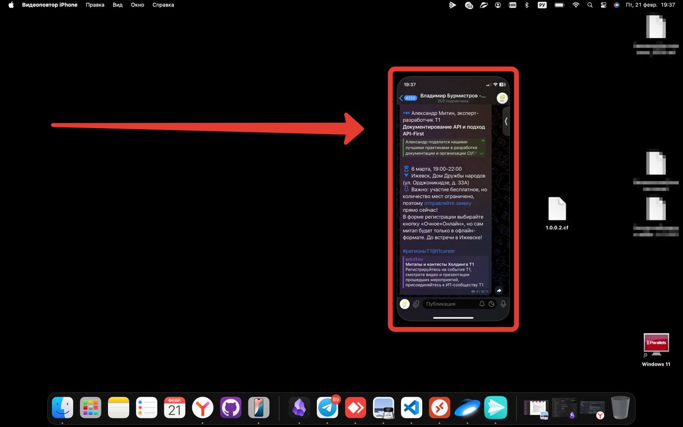Image resolution: width=683 pixels, height=427 pixels.
Task: Restore the minimized Yandex Browser window in Dock
Action: [592, 408]
